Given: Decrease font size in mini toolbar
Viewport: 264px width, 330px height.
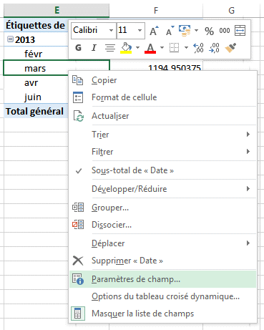Looking at the screenshot, I should coord(170,31).
